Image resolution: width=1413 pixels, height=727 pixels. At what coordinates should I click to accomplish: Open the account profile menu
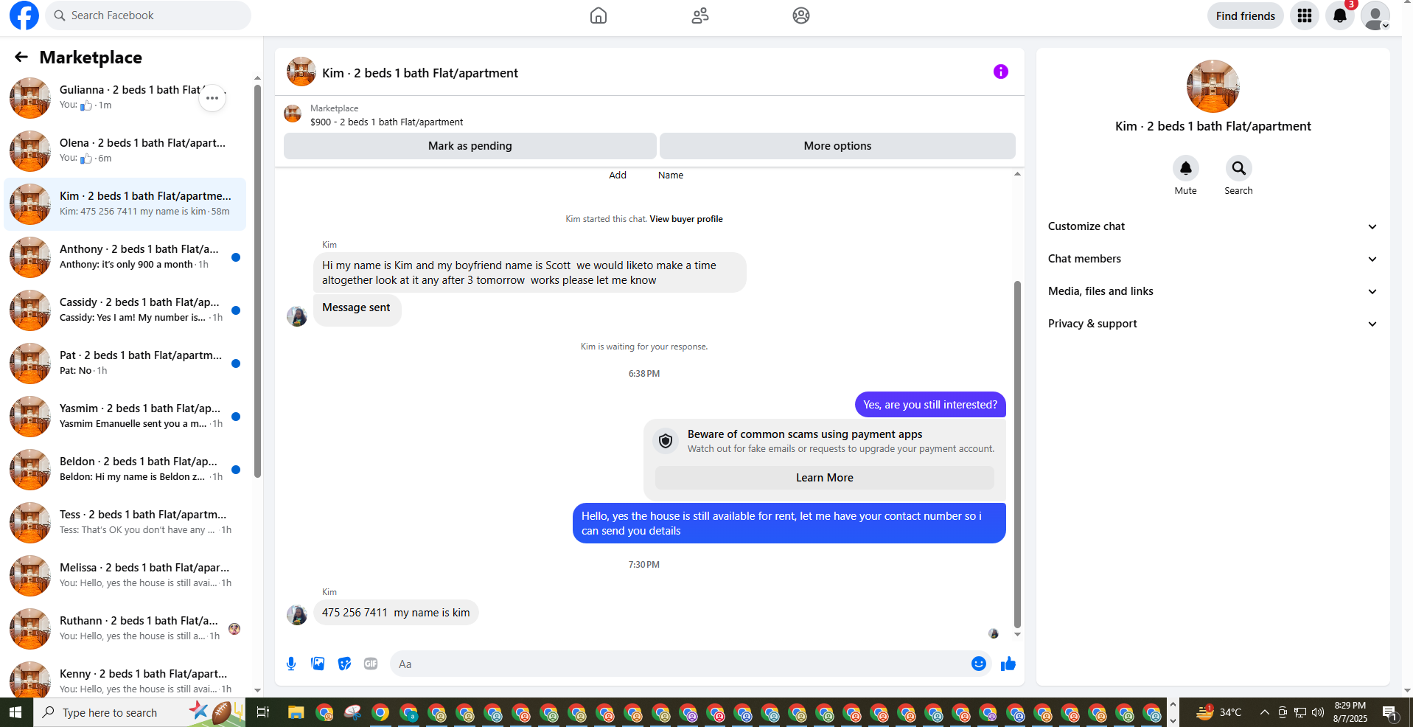click(1375, 15)
